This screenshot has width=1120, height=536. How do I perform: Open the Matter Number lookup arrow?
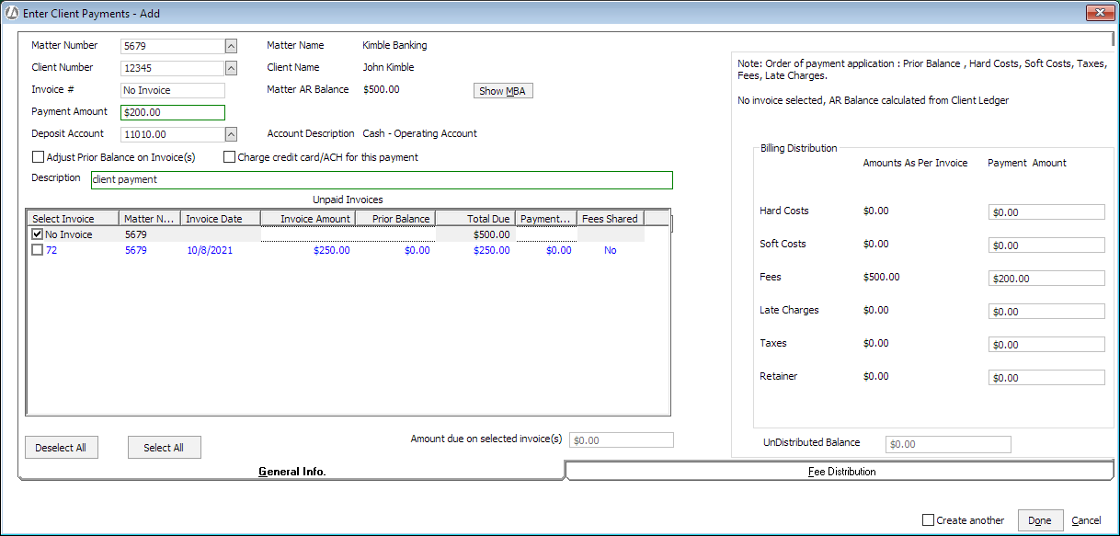tap(231, 46)
